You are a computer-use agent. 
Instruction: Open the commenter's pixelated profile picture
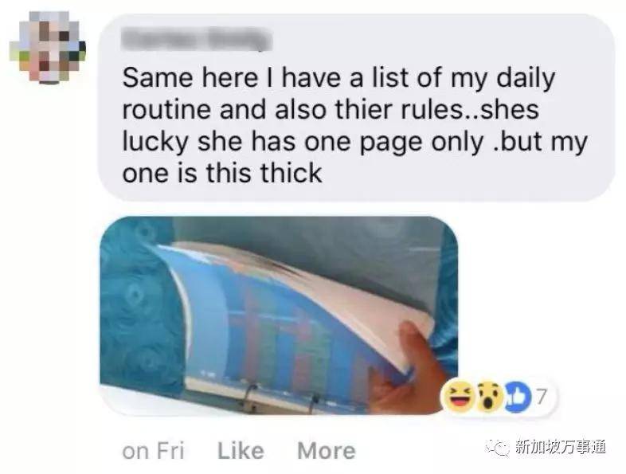point(48,47)
